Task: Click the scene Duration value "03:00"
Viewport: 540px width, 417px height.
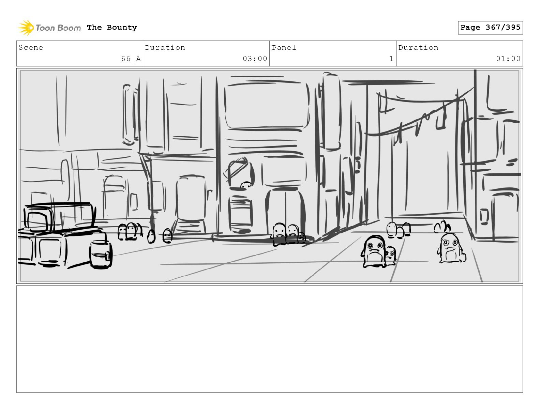Action: click(255, 59)
